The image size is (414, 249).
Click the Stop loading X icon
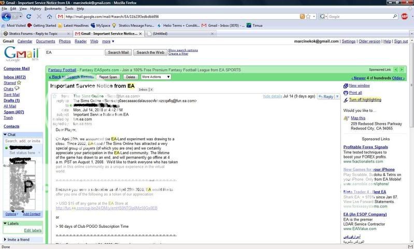39,17
